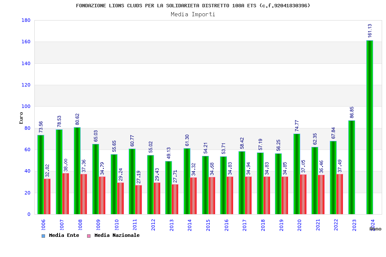Click the y-axis tick label 100
Image resolution: width=386 pixels, height=257 pixels.
pos(26,107)
